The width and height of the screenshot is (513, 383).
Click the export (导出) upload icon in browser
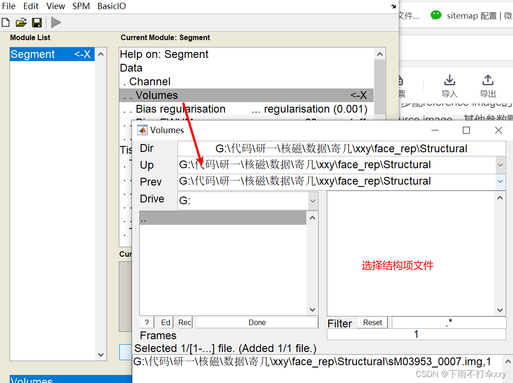coord(488,80)
